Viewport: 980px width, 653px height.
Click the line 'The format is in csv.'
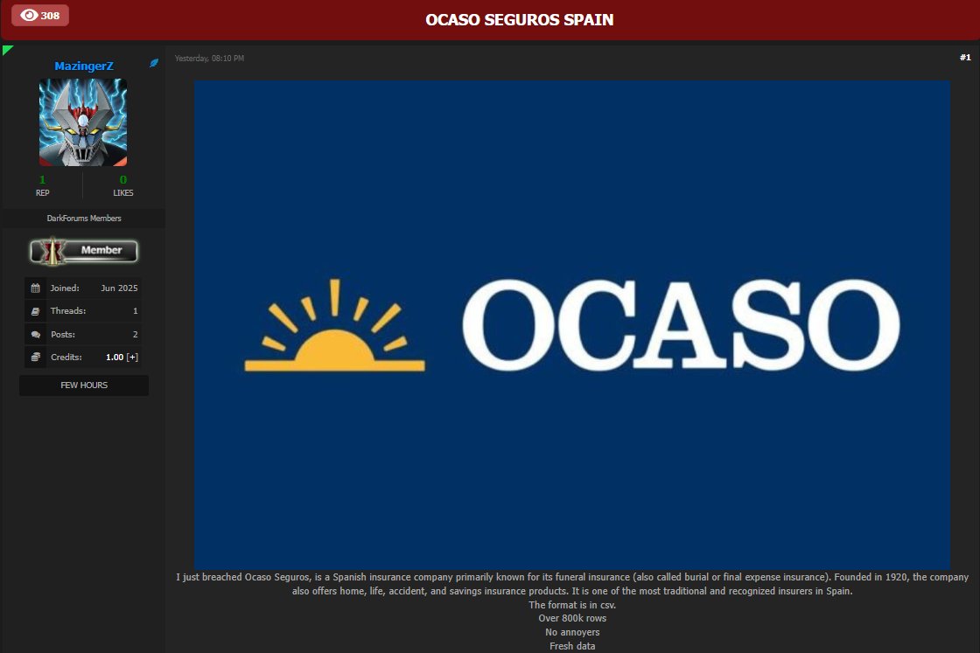click(x=572, y=605)
